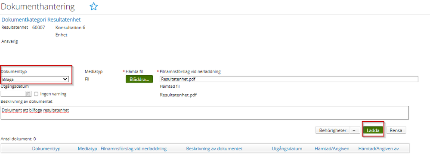The width and height of the screenshot is (430, 163).
Task: Click the Antal dokument: 0 text
Action: pos(19,139)
